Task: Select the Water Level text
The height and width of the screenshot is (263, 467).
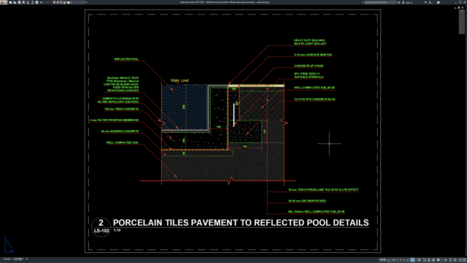Action: point(180,80)
